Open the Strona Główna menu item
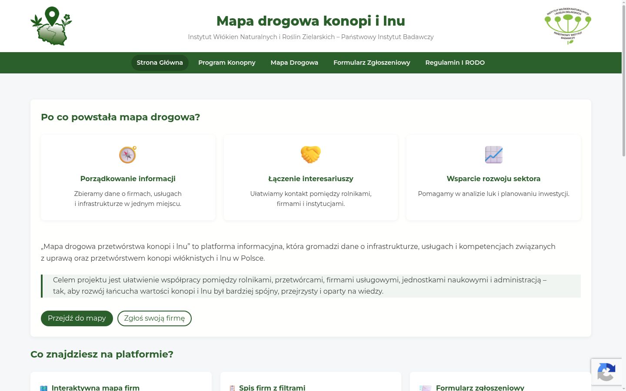The height and width of the screenshot is (391, 626). 160,63
